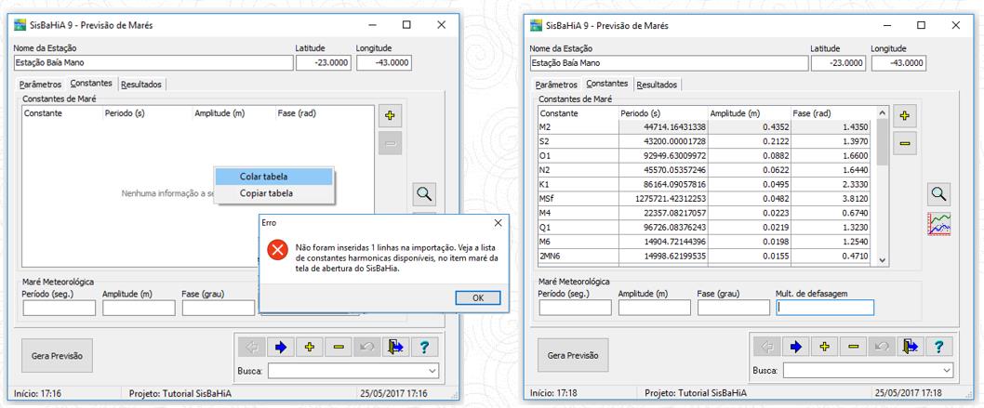Click Fase (grau) field in left window
Image resolution: width=984 pixels, height=408 pixels.
pyautogui.click(x=219, y=308)
